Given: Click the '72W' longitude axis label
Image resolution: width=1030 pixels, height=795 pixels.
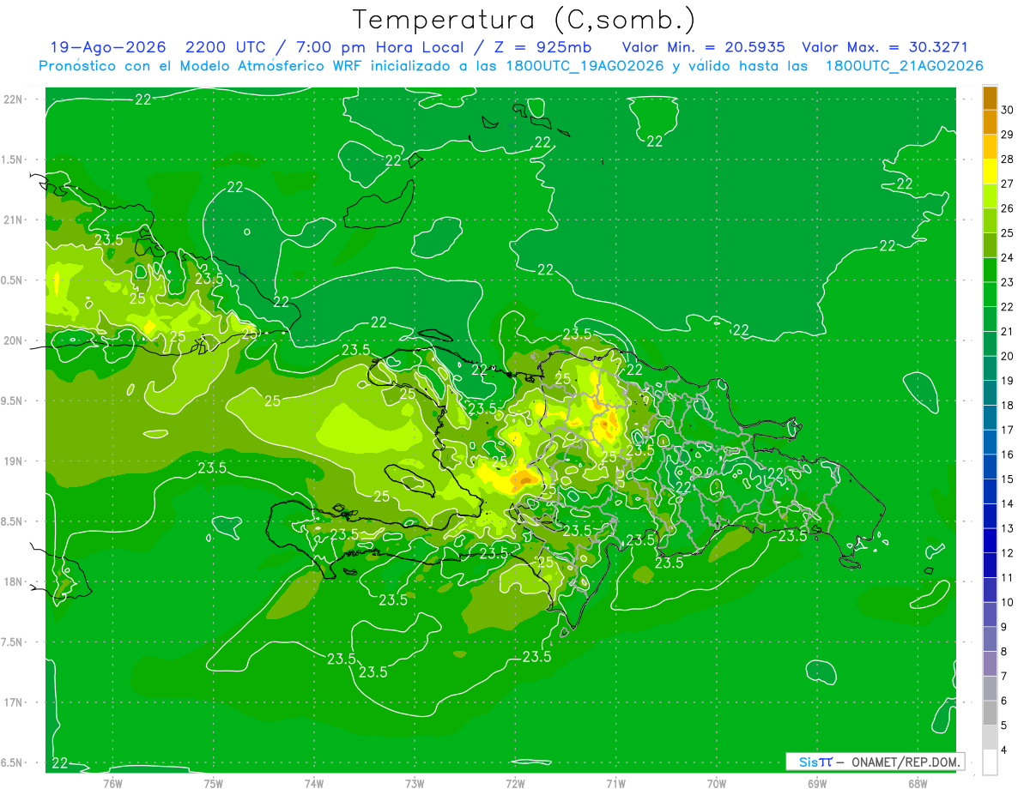Looking at the screenshot, I should 515,783.
